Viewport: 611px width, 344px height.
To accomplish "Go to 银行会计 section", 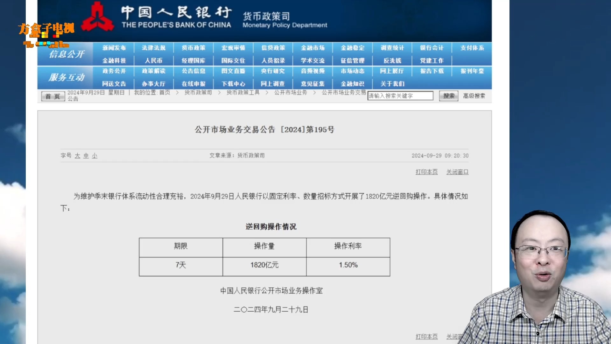I will (432, 48).
